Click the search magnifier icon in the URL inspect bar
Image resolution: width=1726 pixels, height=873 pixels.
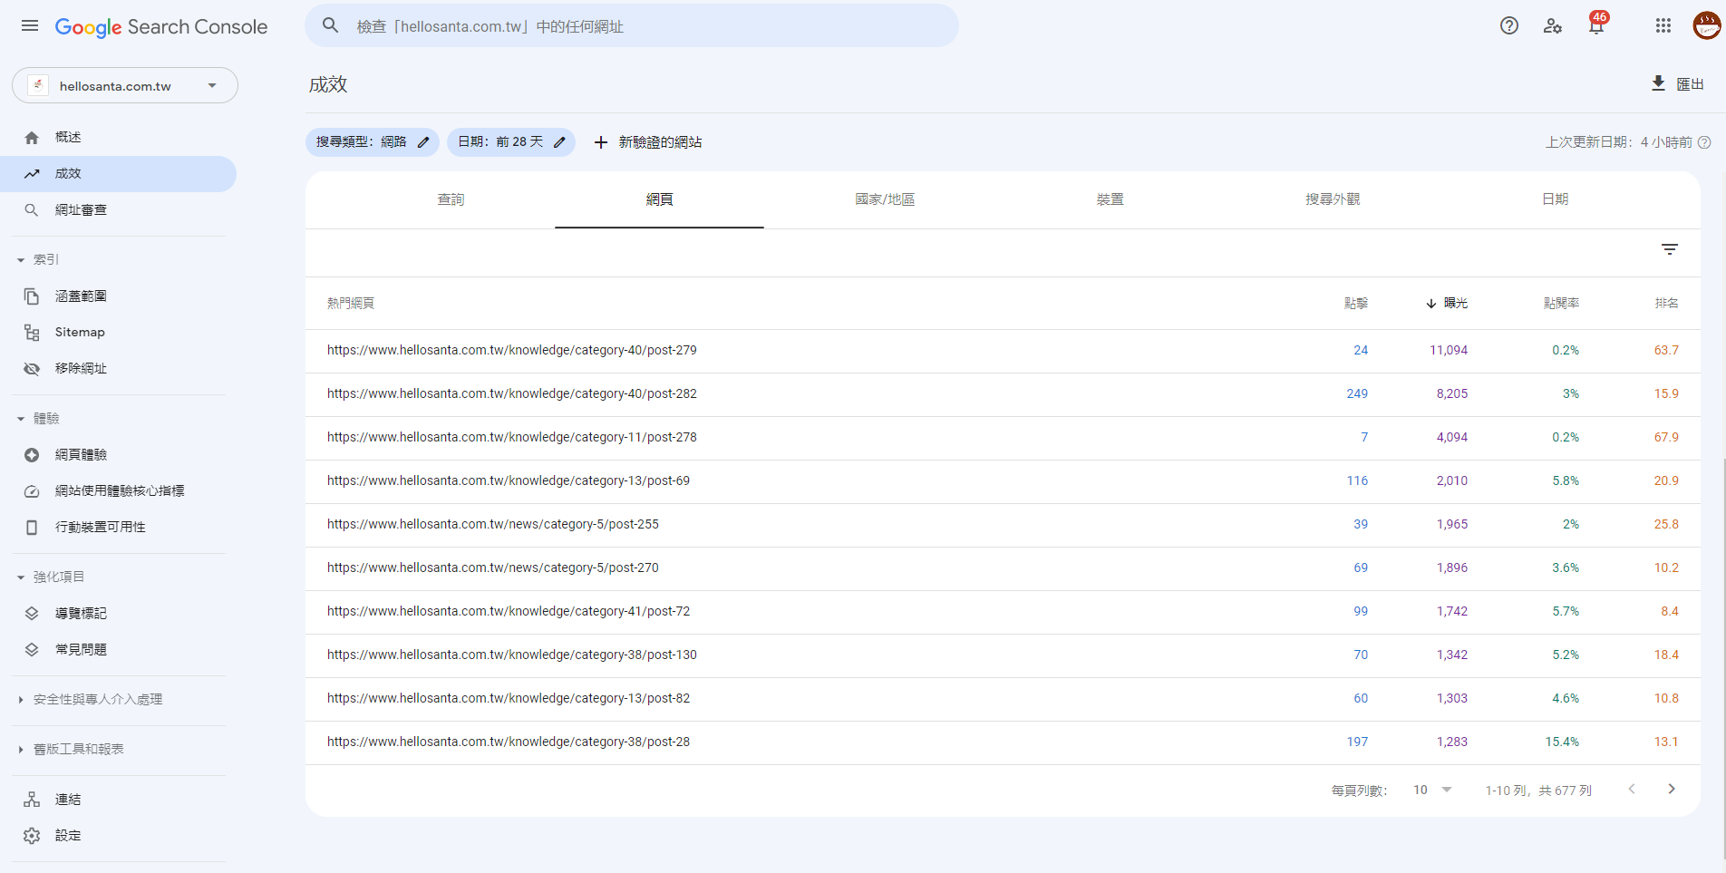[x=331, y=25]
